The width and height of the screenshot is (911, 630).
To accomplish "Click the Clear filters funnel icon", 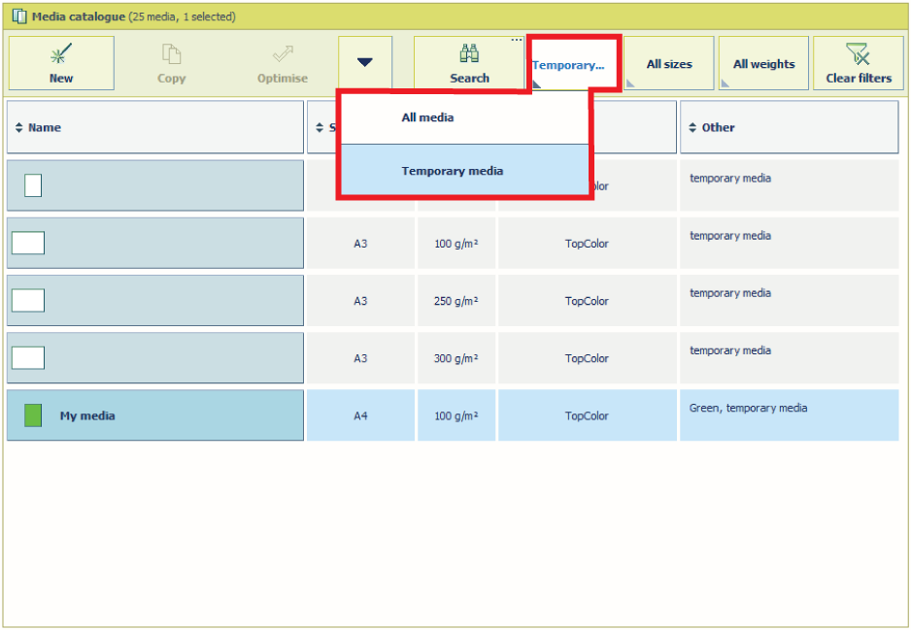I will tap(858, 54).
